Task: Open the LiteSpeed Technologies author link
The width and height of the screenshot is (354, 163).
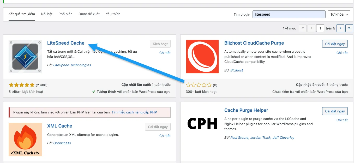Action: [x=72, y=65]
